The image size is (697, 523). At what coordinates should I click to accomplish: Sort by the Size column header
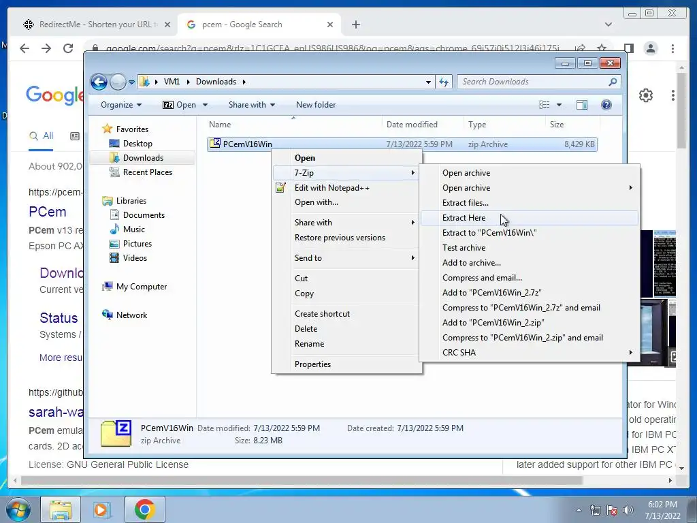572,125
